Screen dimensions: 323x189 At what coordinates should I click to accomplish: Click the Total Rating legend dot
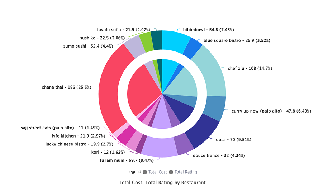(x=171, y=172)
